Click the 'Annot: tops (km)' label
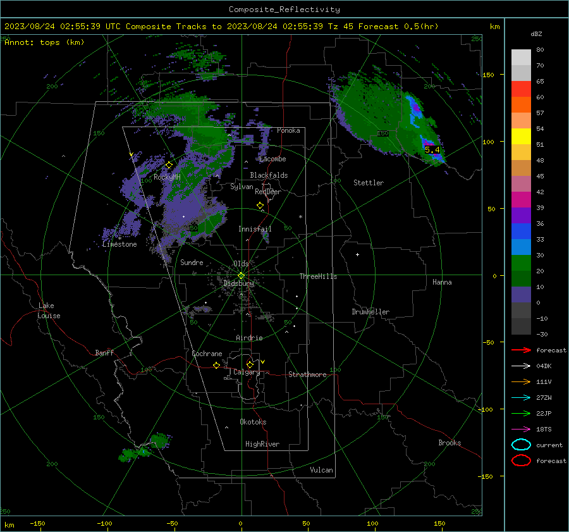 [x=44, y=42]
